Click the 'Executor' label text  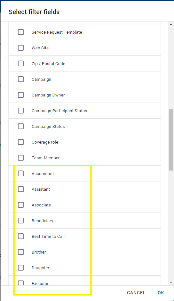(40, 283)
